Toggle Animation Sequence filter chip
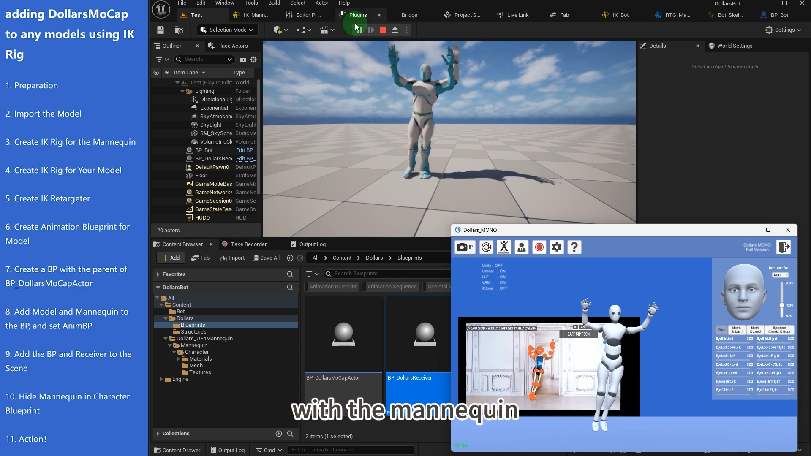This screenshot has width=811, height=456. [x=392, y=287]
